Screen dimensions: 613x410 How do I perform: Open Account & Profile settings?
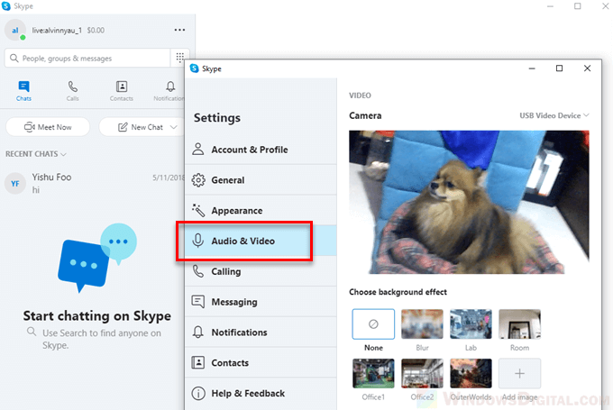point(261,150)
